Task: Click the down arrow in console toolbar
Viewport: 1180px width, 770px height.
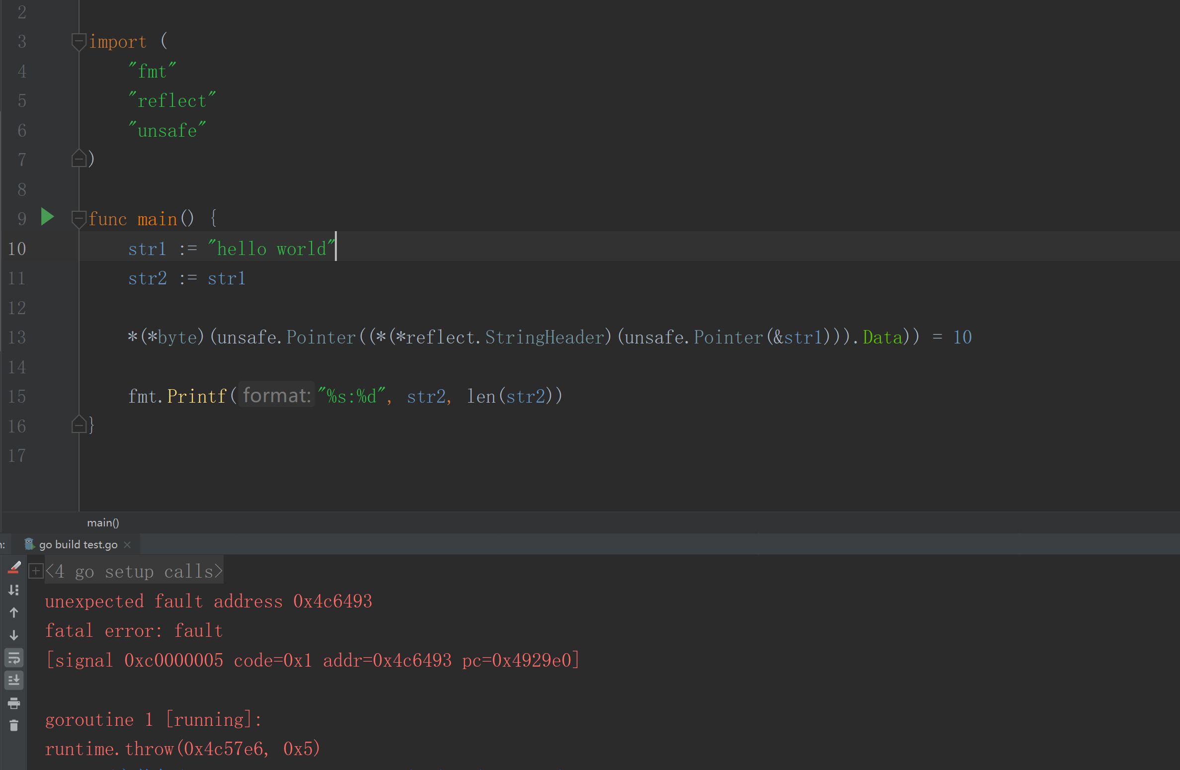Action: coord(14,635)
